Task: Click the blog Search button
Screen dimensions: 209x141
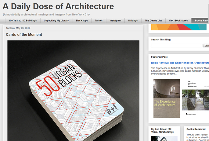Action: click(206, 46)
